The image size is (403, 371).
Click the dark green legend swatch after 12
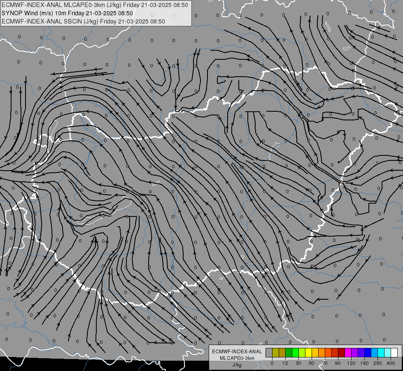289,352
